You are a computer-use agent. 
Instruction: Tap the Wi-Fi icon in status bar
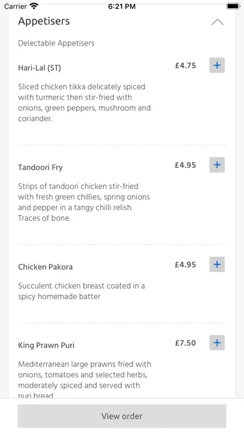tap(34, 6)
